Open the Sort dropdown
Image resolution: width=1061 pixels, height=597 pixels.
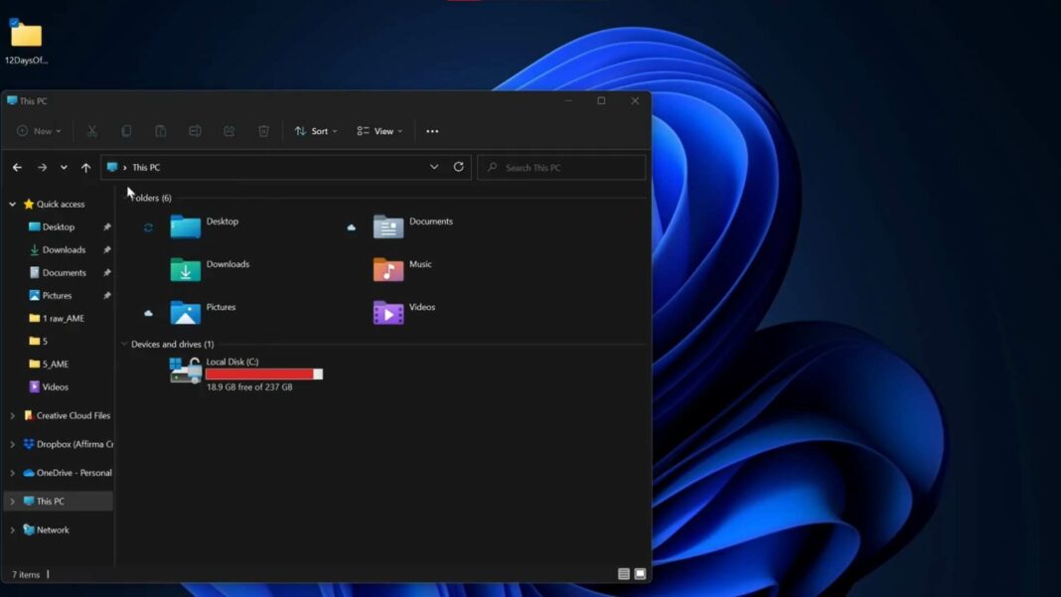click(317, 130)
